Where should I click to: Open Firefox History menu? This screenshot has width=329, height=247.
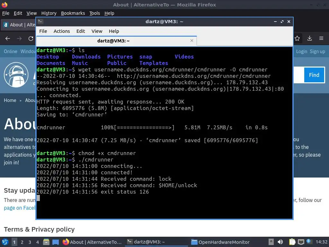point(49,13)
